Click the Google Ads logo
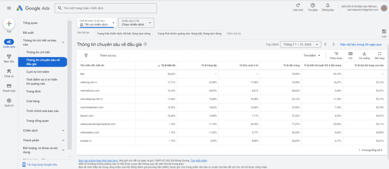 point(33,8)
